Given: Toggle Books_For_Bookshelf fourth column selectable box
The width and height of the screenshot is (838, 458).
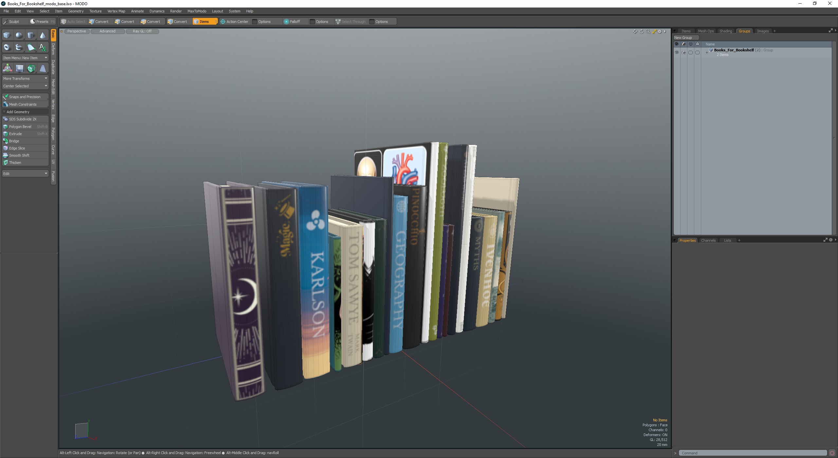Looking at the screenshot, I should click(697, 52).
